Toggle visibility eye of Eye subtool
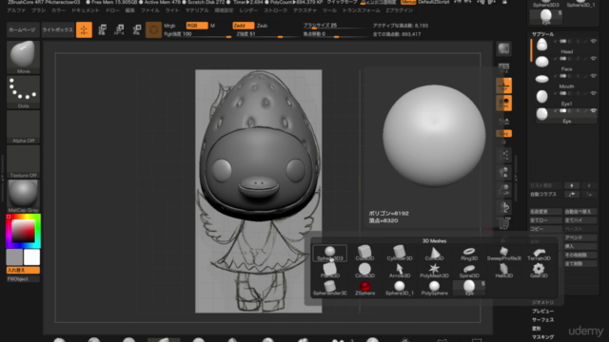 point(593,111)
